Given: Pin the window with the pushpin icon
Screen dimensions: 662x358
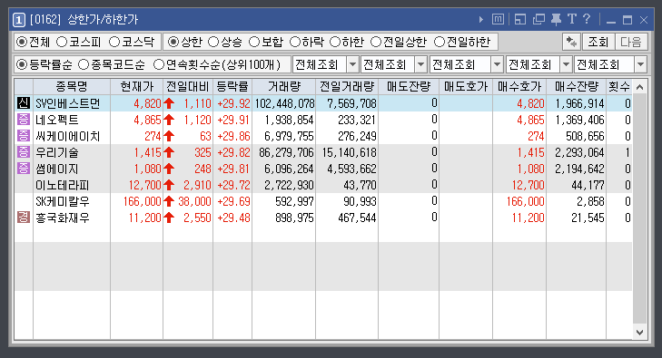Looking at the screenshot, I should (557, 19).
